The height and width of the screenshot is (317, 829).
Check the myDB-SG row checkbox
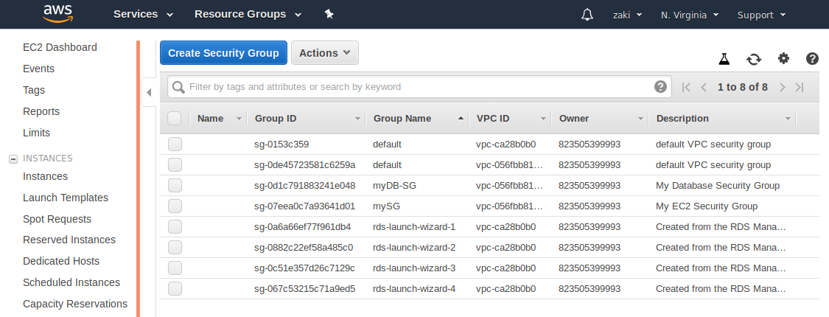point(175,186)
